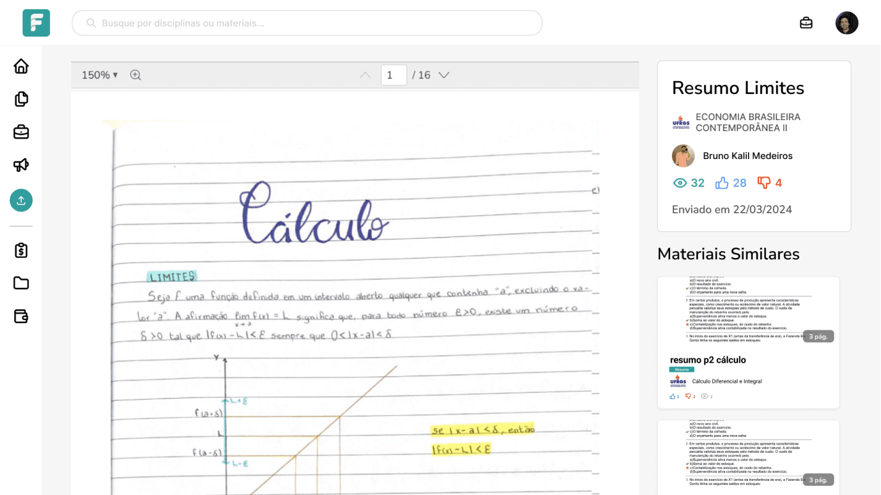Open the megaphone announcements icon
The width and height of the screenshot is (881, 495).
coord(21,165)
